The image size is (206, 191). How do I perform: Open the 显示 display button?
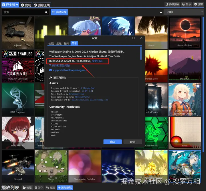coord(187,4)
